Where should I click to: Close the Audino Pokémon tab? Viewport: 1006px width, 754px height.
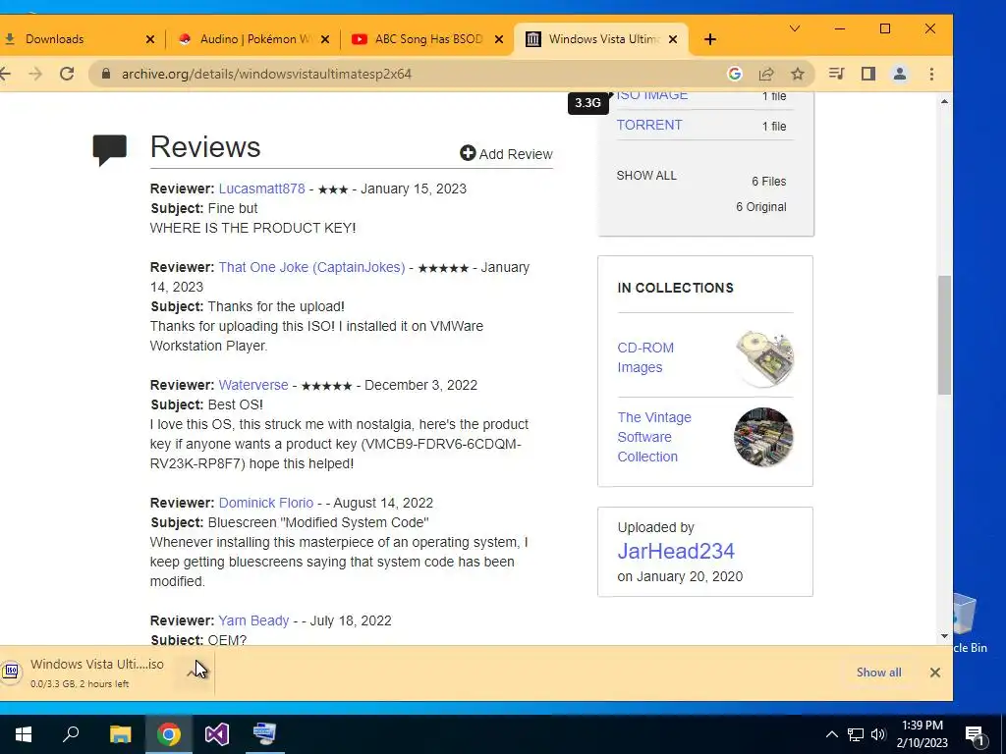(x=325, y=39)
